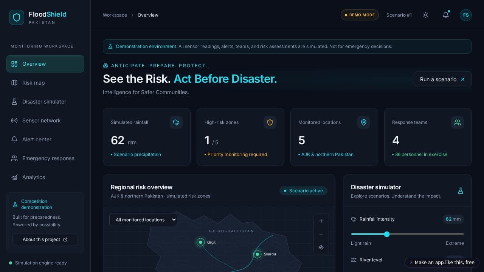Go to Risk map in sidebar
Viewport: 484px width, 272px height.
point(45,83)
